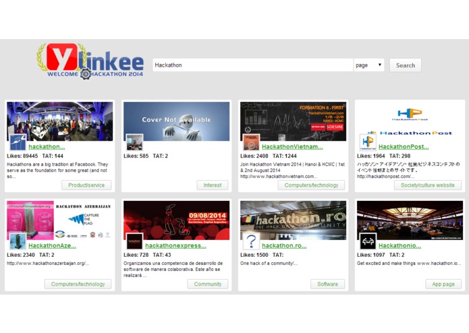Viewport: 469px width, 333px height.
Task: Open the page type dropdown
Action: point(368,65)
